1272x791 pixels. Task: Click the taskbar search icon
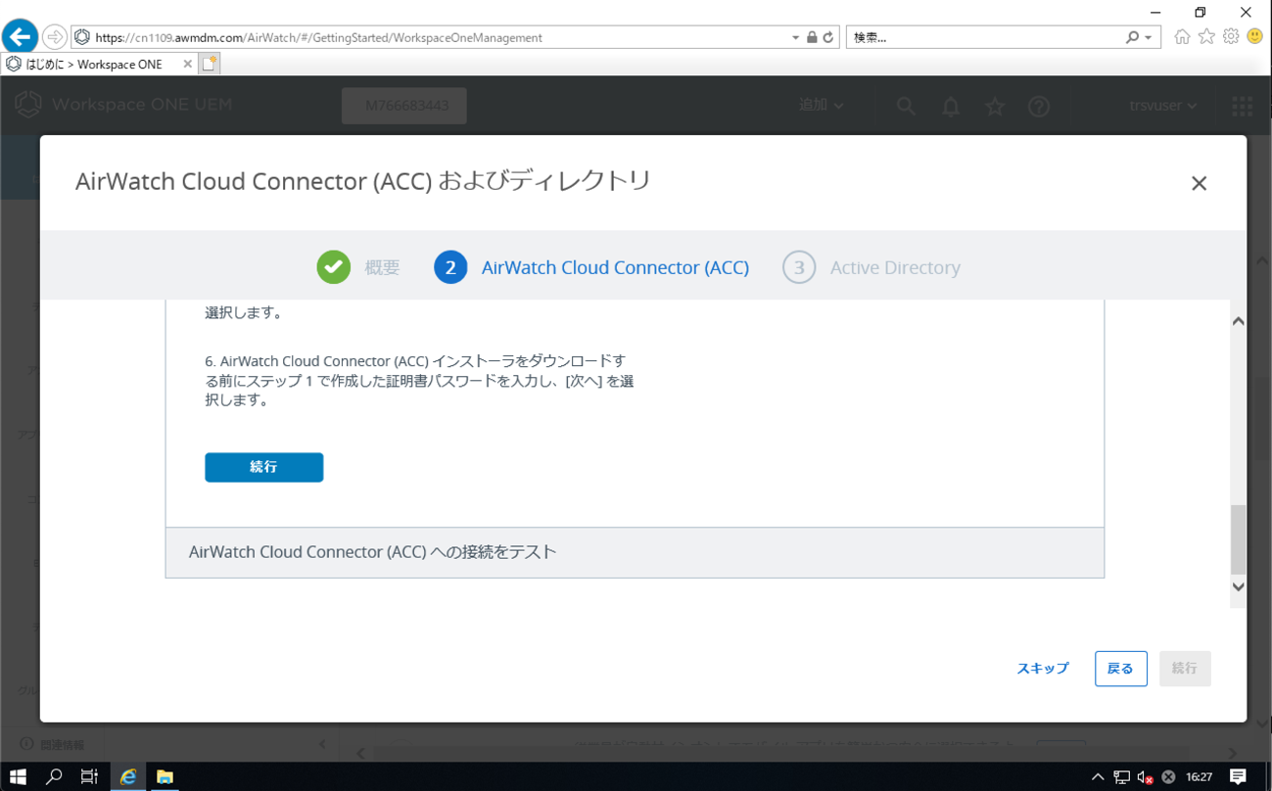(54, 776)
